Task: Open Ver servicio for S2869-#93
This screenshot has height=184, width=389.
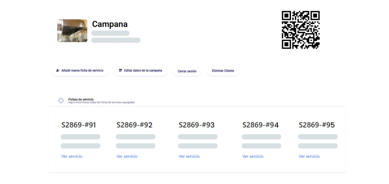Action: [x=189, y=156]
